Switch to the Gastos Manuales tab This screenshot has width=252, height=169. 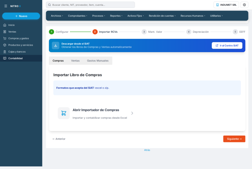point(98,61)
